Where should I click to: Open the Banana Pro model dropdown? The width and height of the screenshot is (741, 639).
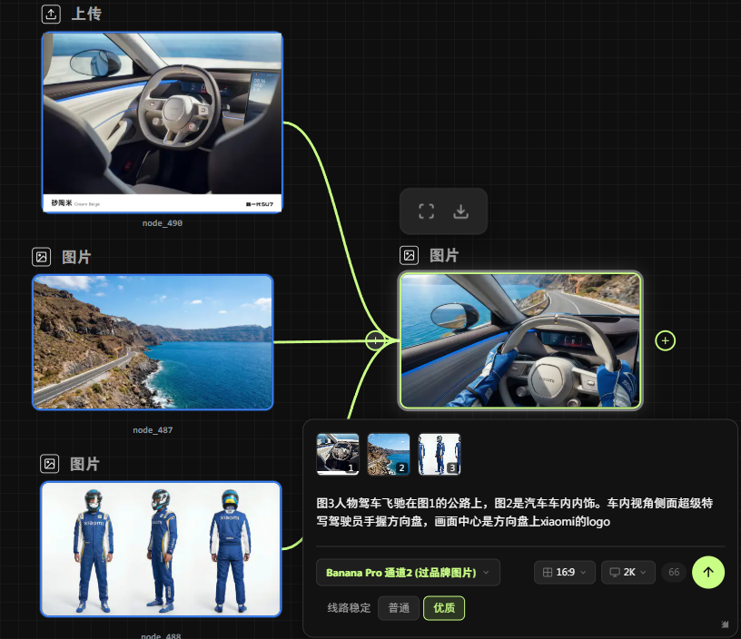pos(408,573)
